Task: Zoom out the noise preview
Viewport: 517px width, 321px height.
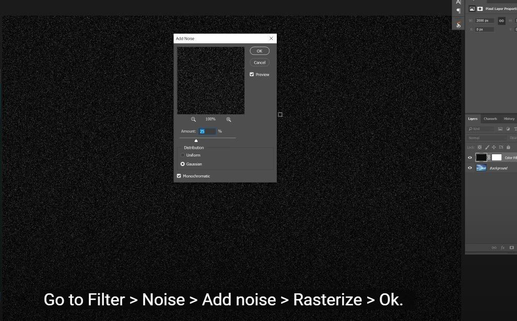Action: 194,120
